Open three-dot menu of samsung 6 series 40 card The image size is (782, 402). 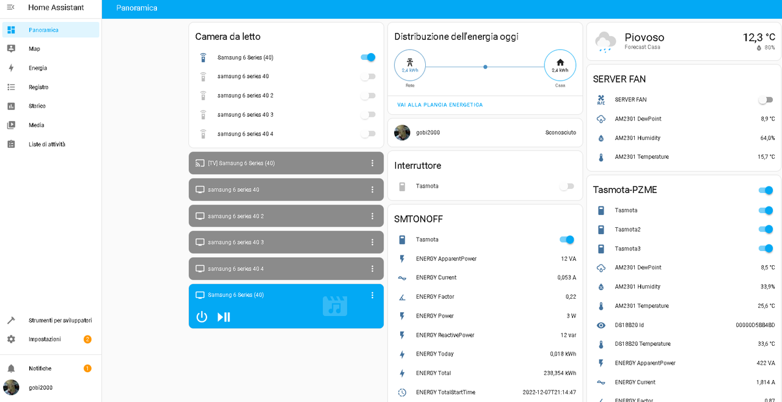point(372,189)
